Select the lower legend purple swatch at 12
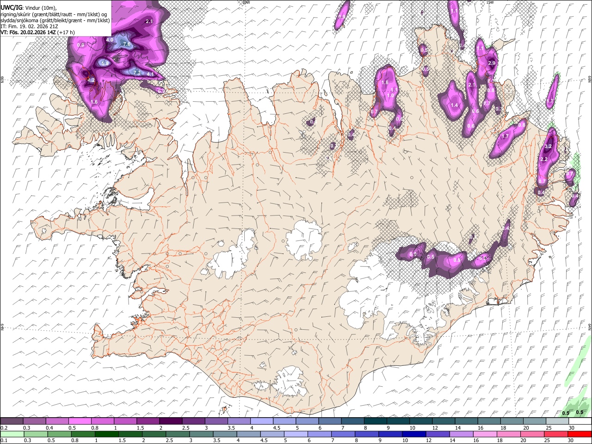The image size is (592, 444). coord(438,434)
